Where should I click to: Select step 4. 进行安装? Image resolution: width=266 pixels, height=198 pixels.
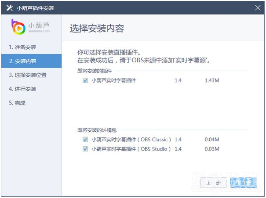(31, 89)
